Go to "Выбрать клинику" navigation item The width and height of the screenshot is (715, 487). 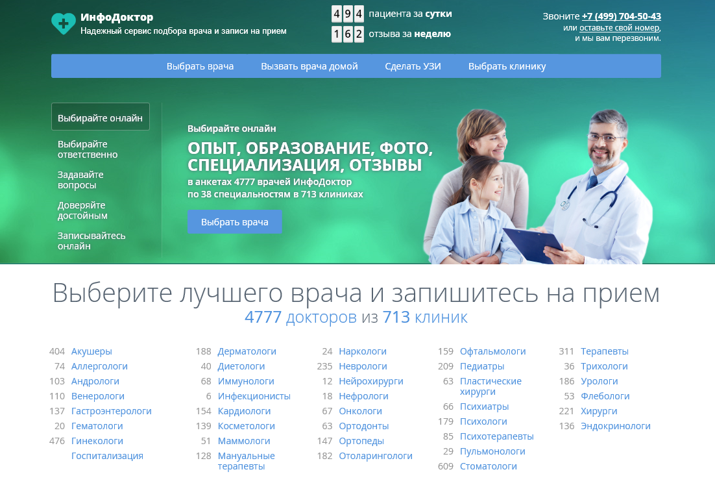(507, 66)
